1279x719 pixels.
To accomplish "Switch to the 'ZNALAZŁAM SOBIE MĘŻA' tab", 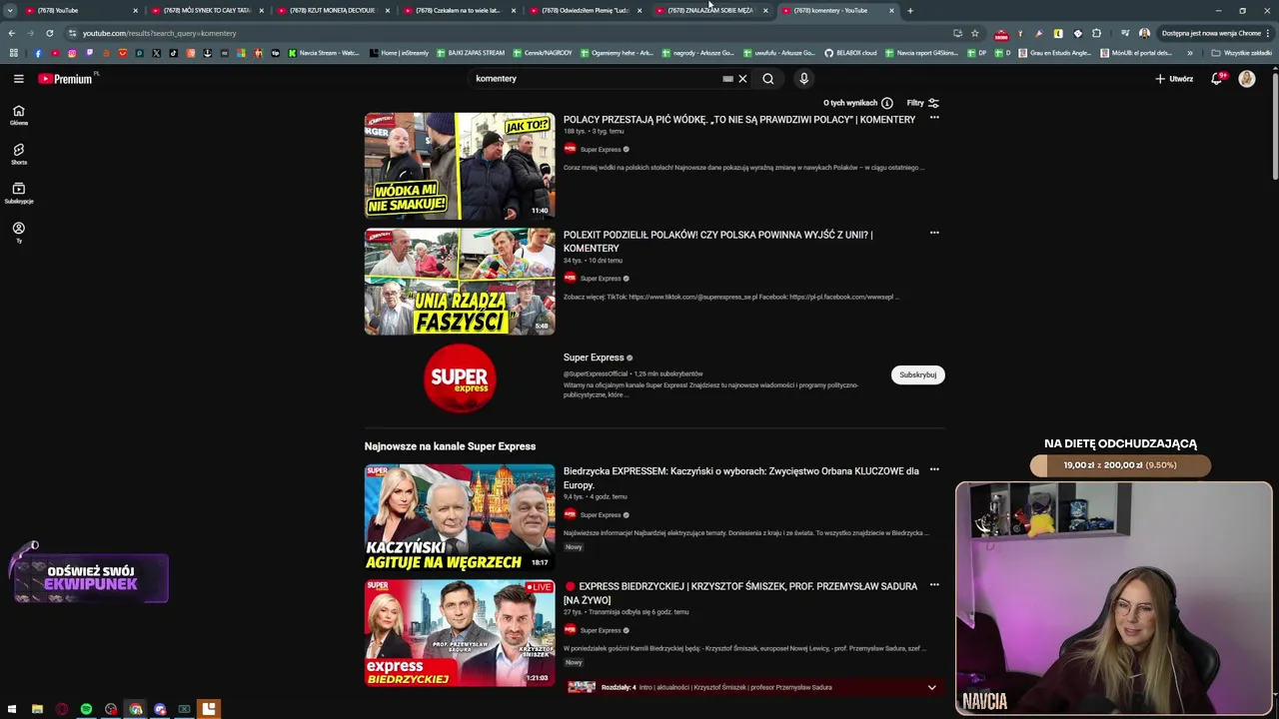I will pos(709,11).
